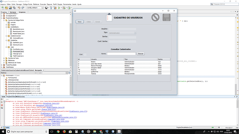Open Google Chrome from the taskbar

click(x=58, y=132)
